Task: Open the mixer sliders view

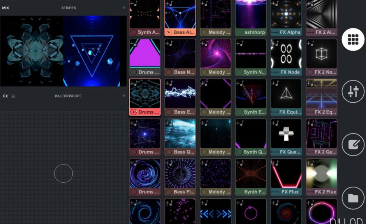Action: (352, 91)
